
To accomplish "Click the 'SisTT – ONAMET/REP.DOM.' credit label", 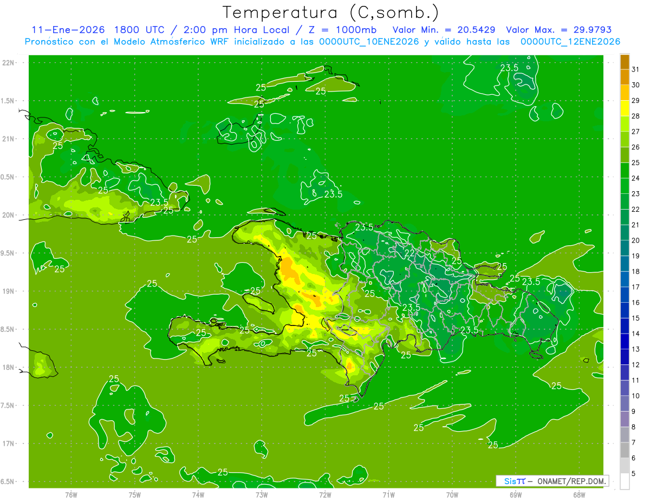I will tap(552, 481).
